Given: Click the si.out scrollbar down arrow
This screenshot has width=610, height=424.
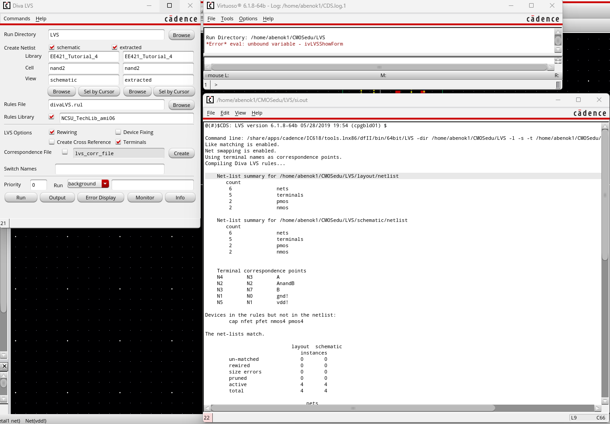Looking at the screenshot, I should point(605,401).
